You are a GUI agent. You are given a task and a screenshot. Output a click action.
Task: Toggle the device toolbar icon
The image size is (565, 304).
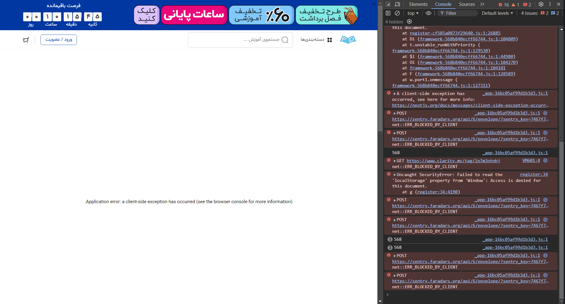397,4
